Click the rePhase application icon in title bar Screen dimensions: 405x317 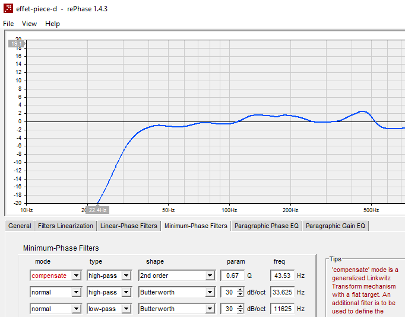[x=8, y=8]
